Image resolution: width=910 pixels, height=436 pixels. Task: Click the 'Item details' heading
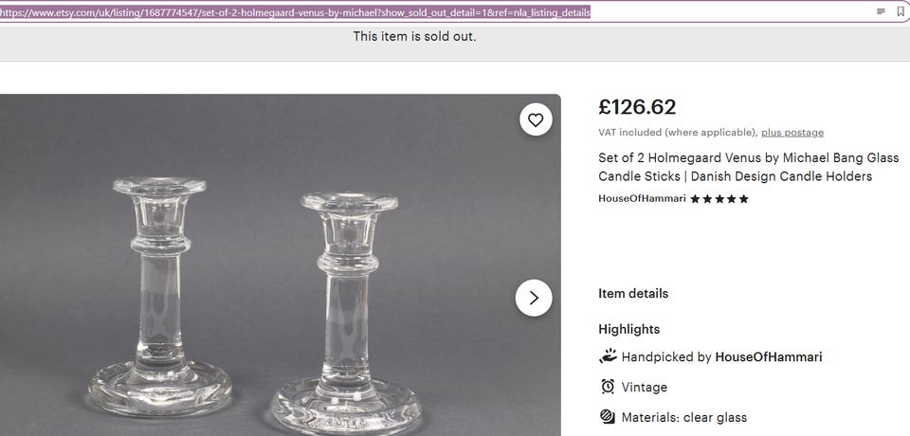click(633, 294)
